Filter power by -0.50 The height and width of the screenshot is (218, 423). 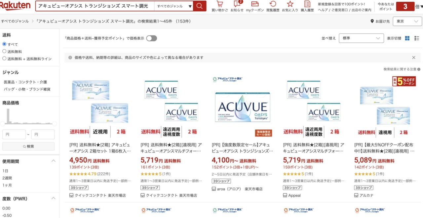point(7,215)
